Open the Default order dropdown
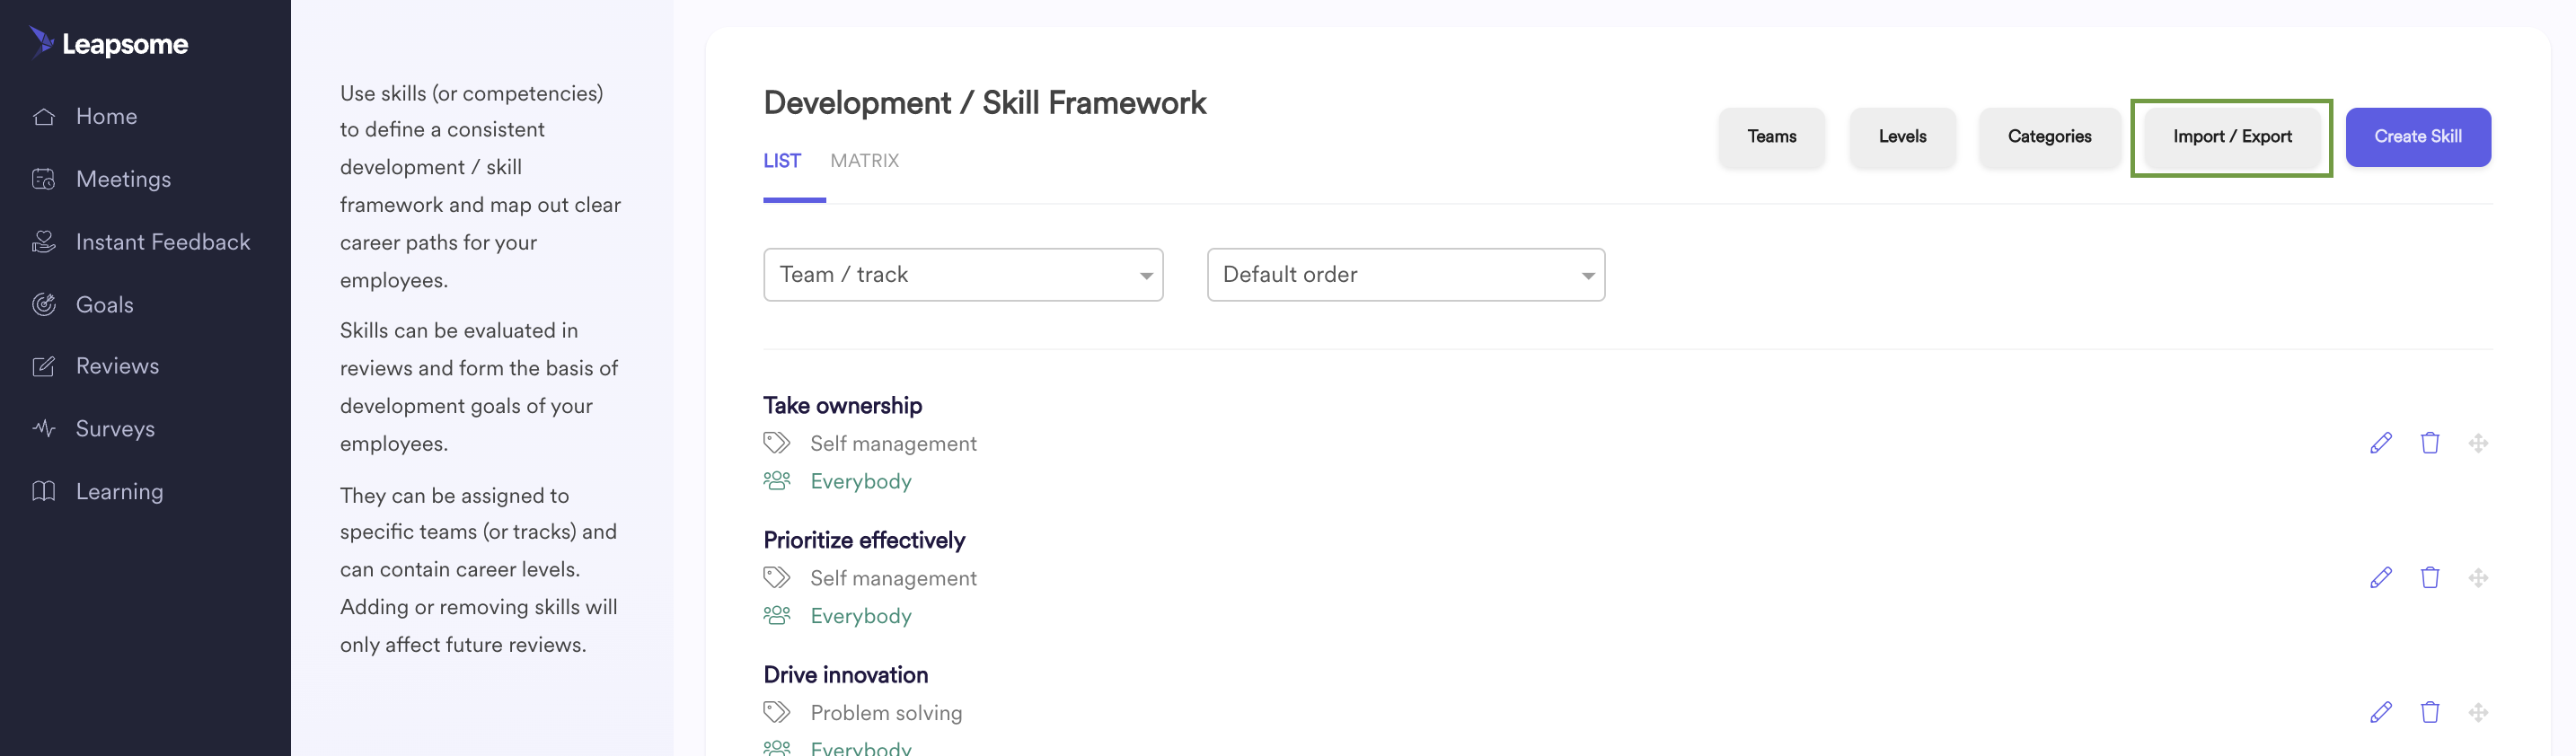This screenshot has height=756, width=2576. point(1406,275)
